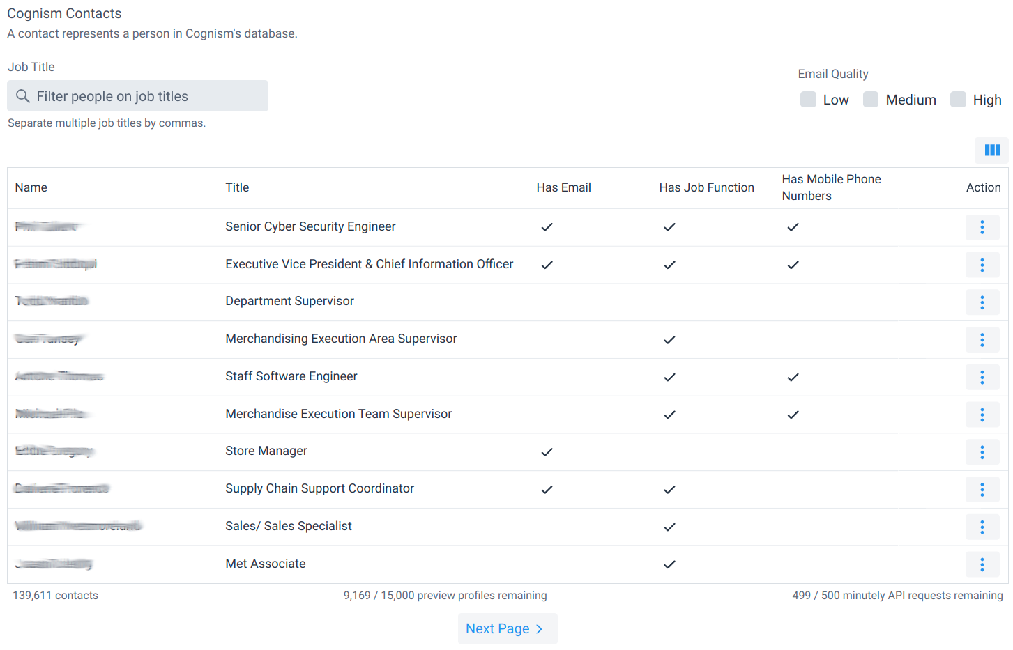Select the Sales/ Sales Specialist title
Viewport: 1013px width, 650px height.
(288, 526)
